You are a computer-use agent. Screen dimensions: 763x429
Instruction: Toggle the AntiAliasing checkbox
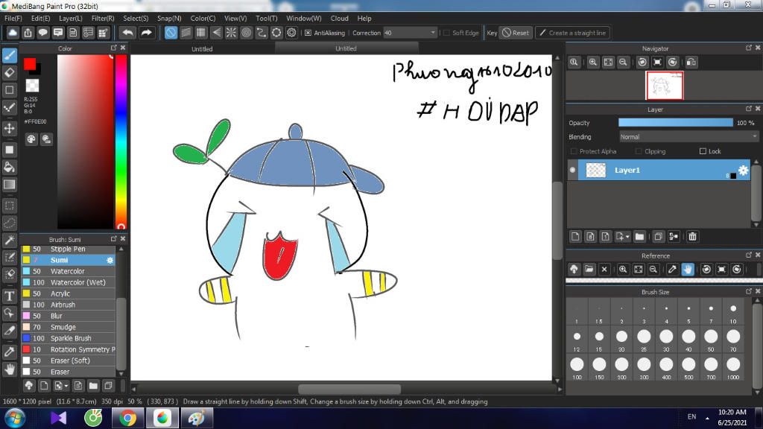[308, 33]
